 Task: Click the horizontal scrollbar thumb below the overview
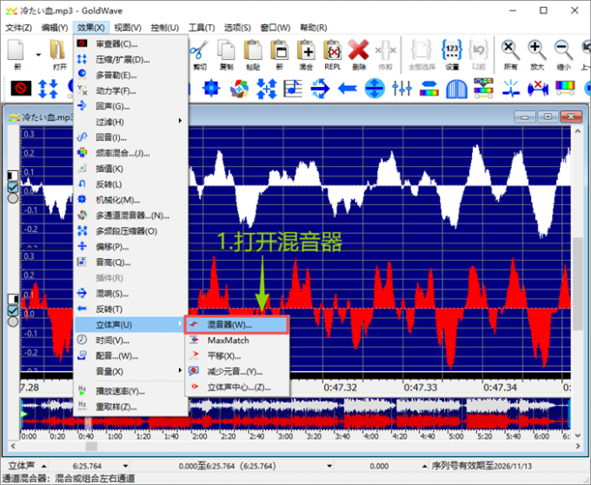91,446
